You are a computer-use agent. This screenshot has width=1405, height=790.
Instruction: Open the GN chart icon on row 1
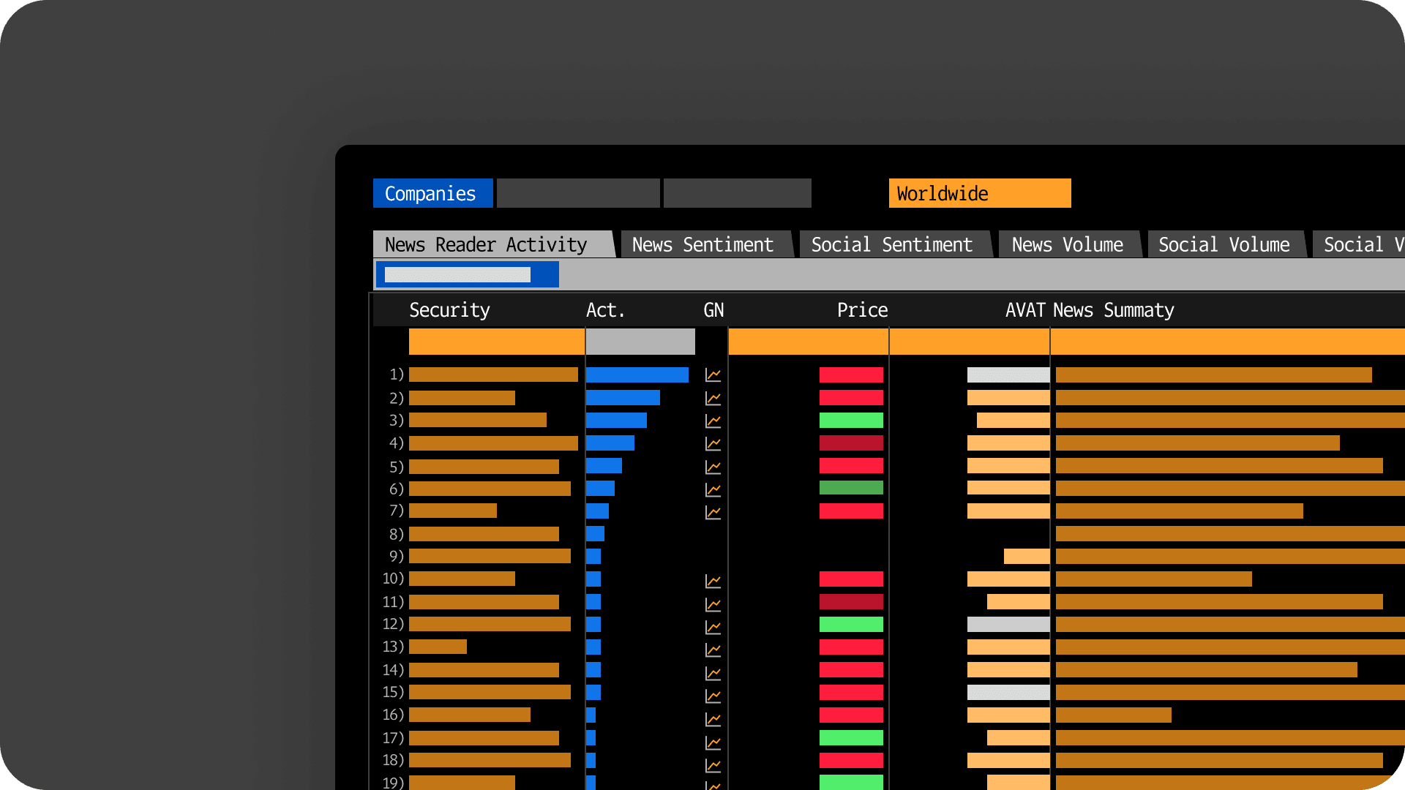click(712, 375)
